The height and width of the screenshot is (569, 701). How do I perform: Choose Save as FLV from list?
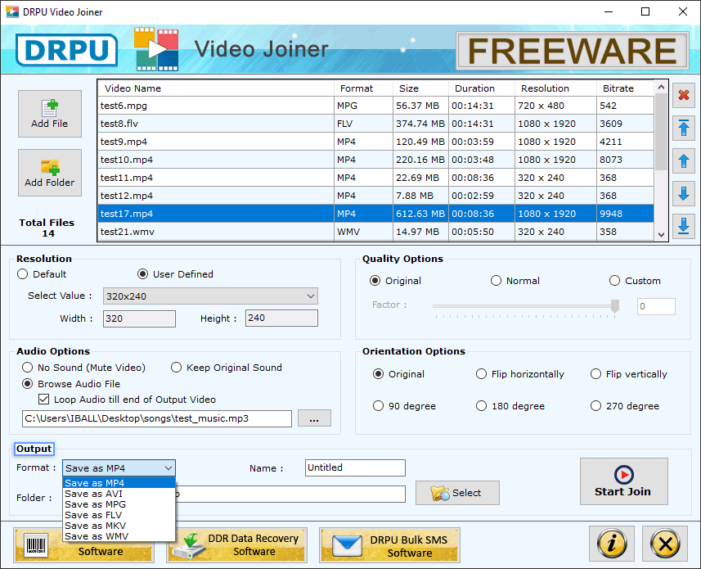119,515
